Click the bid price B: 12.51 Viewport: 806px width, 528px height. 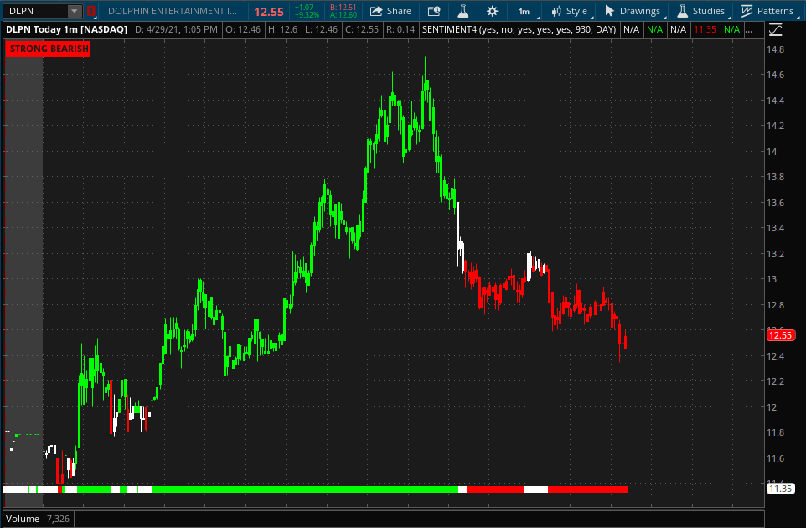343,8
